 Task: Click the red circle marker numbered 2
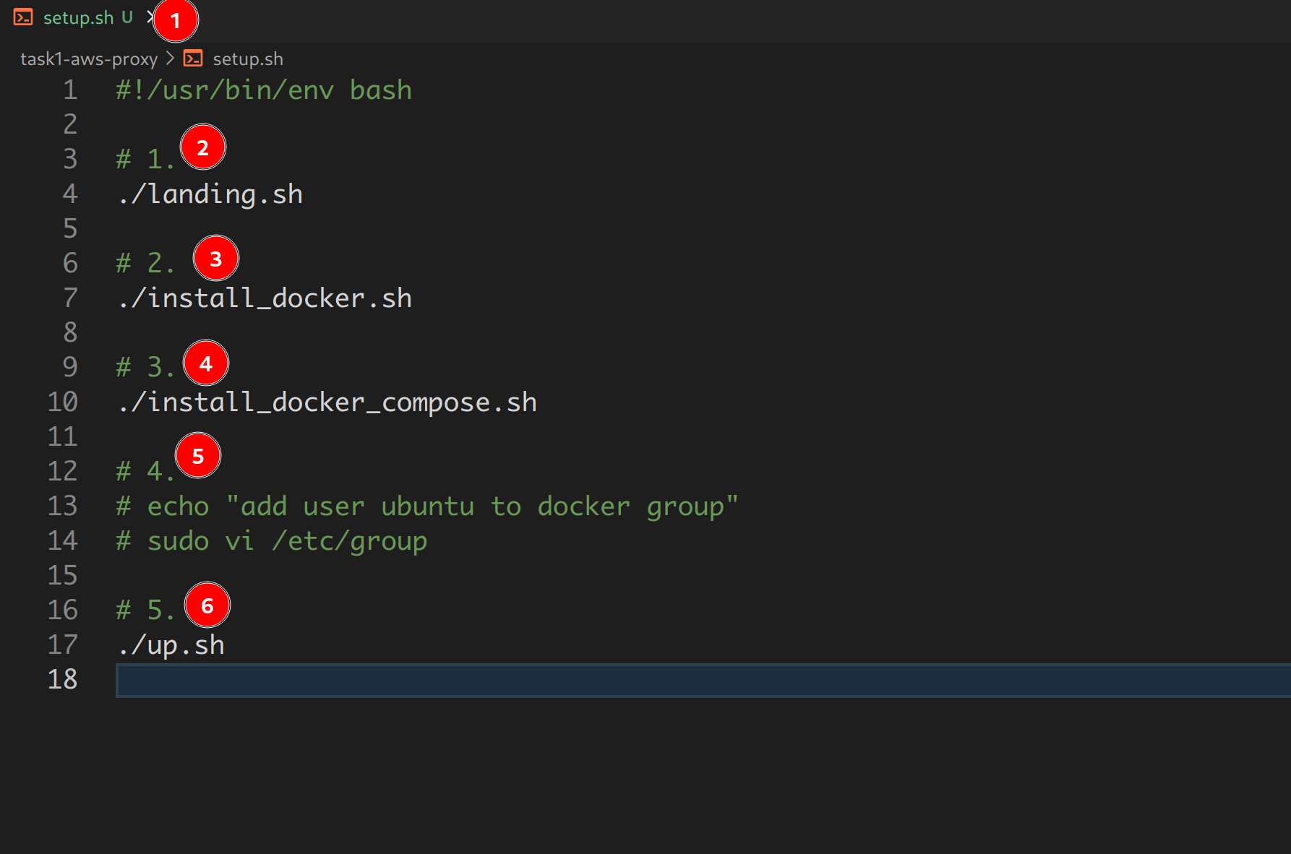[x=203, y=147]
